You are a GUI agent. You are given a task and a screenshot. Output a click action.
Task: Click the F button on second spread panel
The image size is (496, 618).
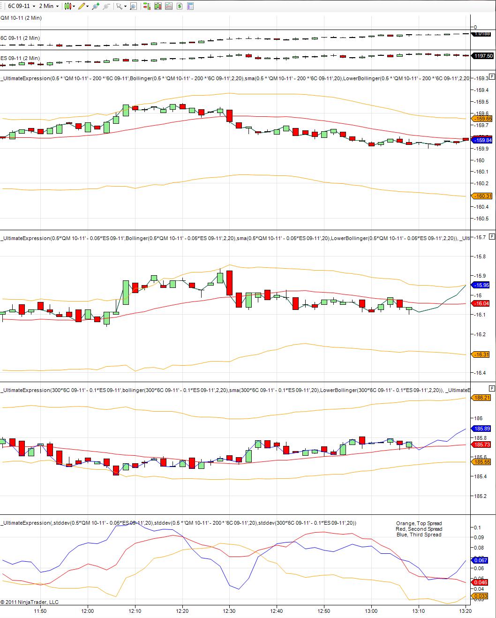pos(492,236)
